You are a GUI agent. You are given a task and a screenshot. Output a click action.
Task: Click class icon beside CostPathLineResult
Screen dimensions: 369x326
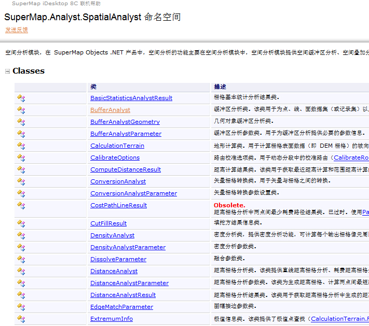[x=21, y=205]
